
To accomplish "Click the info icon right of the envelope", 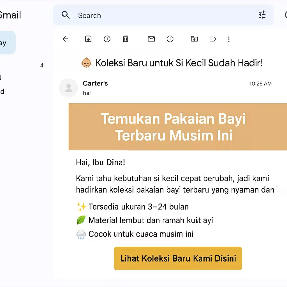I will pos(170,39).
